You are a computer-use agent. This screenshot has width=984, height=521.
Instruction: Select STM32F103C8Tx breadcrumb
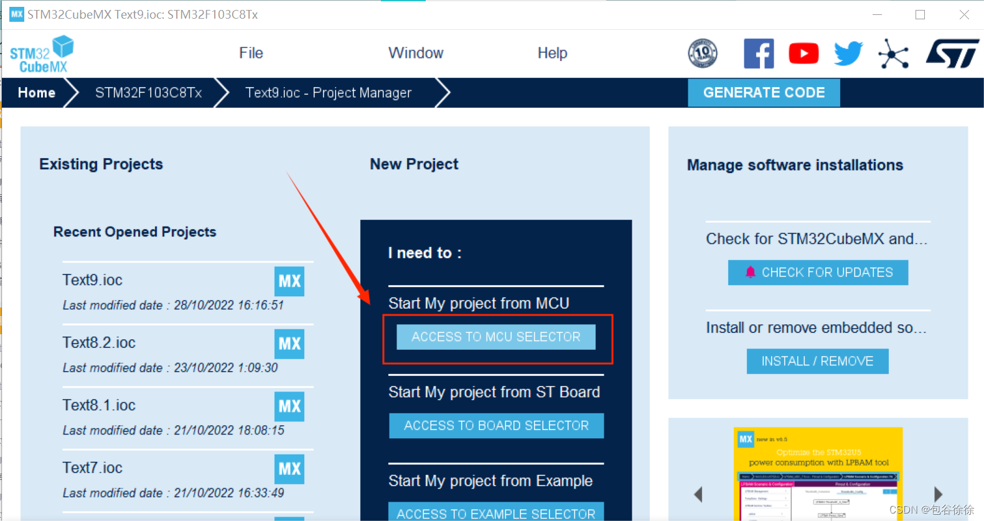point(148,93)
